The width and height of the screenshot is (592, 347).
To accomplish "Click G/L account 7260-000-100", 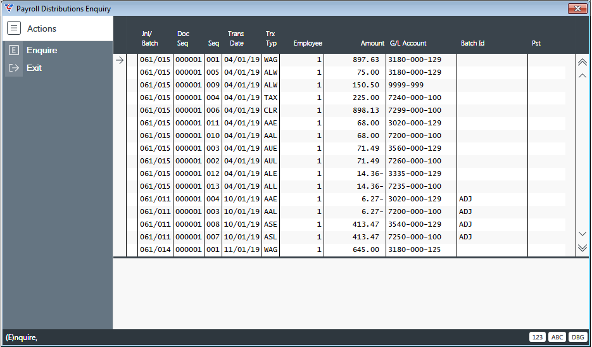I will click(x=415, y=161).
